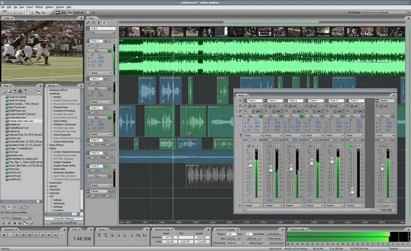Mute Track 1 with its M button
The height and width of the screenshot is (251, 411).
105,41
